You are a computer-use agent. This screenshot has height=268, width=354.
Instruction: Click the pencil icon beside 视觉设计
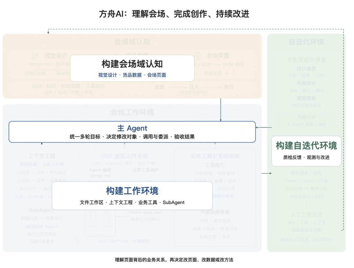coord(34,56)
